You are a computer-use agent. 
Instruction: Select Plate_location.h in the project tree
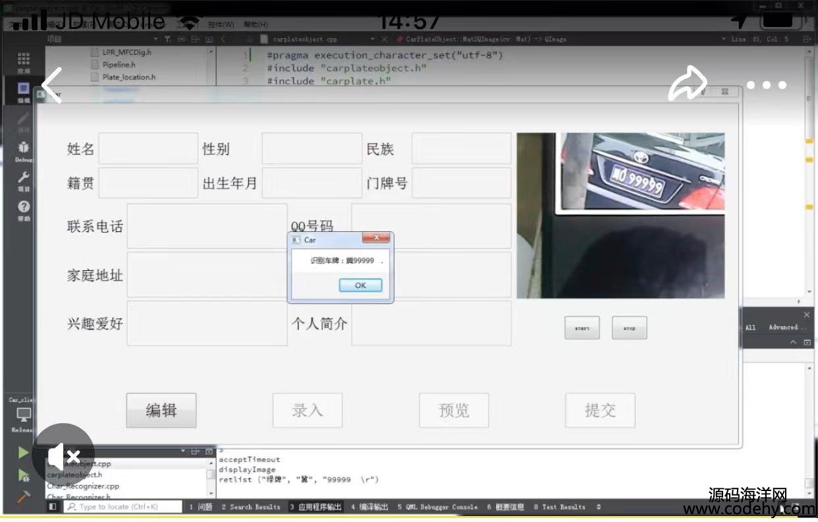(128, 77)
